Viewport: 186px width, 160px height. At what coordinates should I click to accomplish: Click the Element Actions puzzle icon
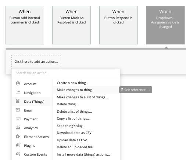coord(18,136)
